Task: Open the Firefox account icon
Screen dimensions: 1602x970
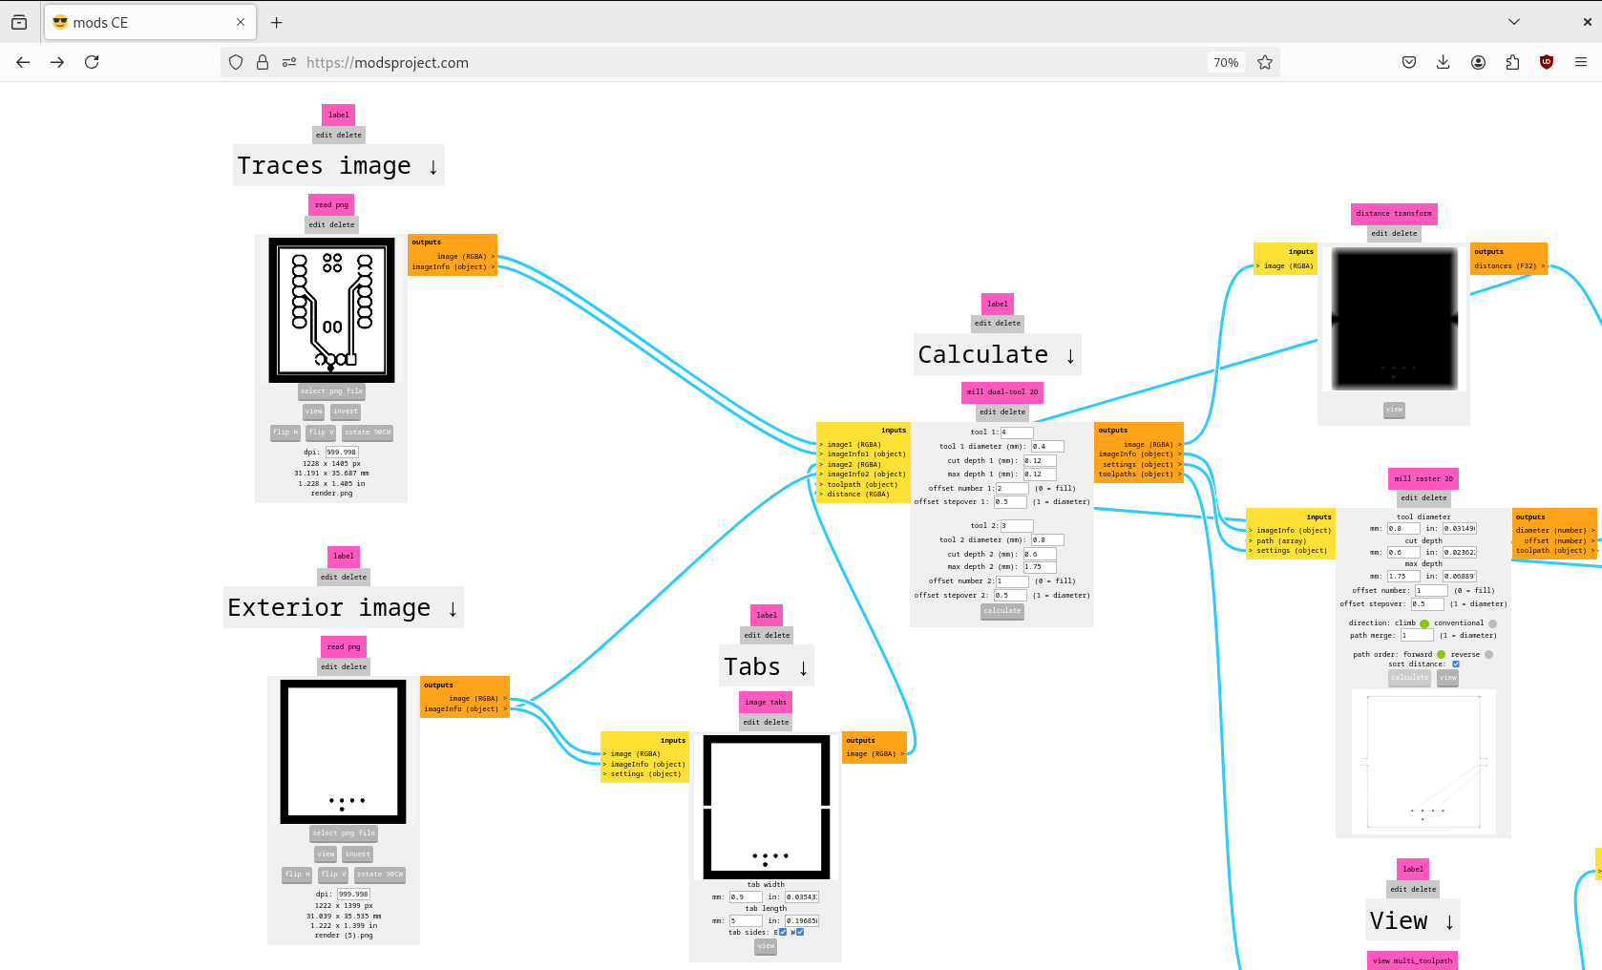Action: (1478, 62)
